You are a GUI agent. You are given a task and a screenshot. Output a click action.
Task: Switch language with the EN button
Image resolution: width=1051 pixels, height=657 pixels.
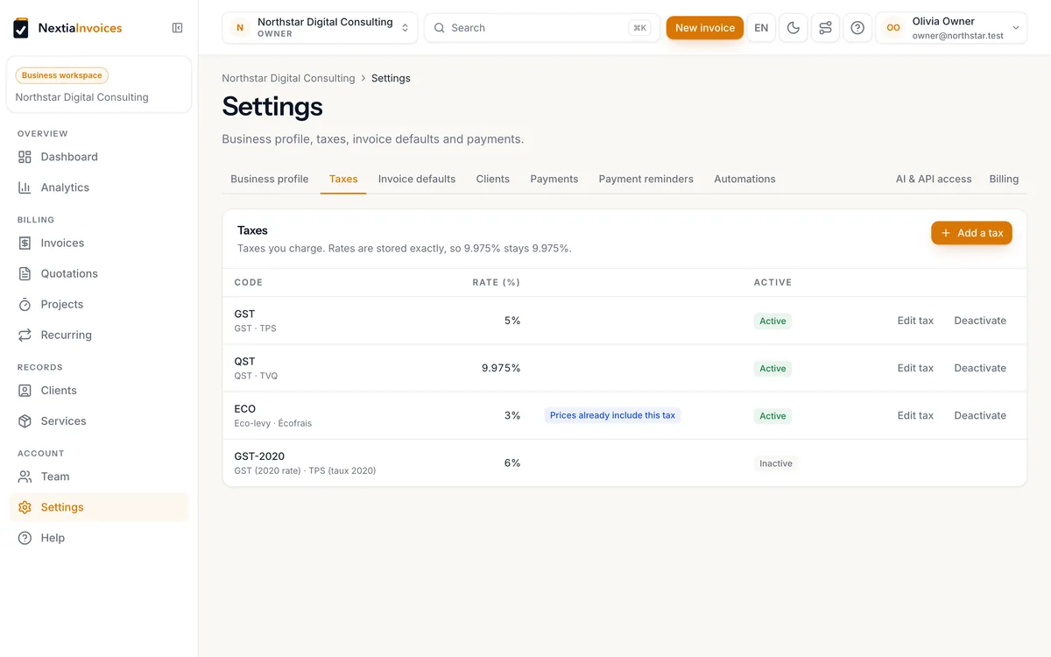click(761, 28)
